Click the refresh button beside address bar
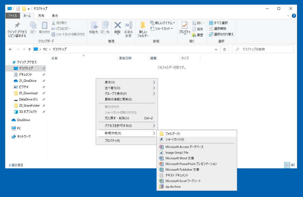Viewport: 303px width, 197px height. coord(224,49)
